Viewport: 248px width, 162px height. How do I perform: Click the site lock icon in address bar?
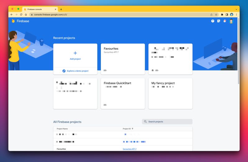point(32,15)
